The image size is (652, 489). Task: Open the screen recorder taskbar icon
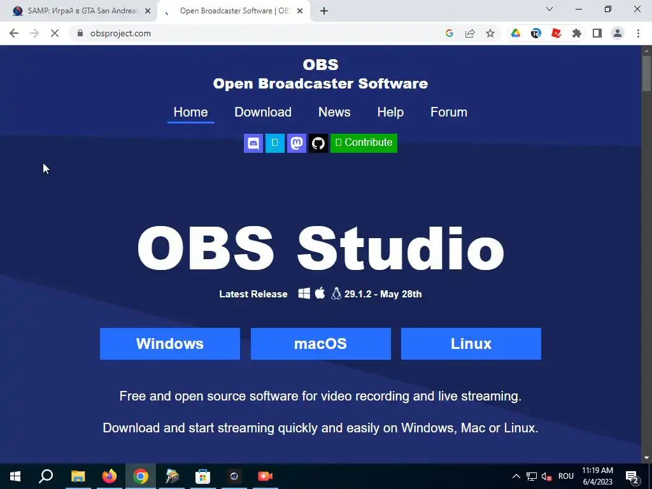point(266,476)
